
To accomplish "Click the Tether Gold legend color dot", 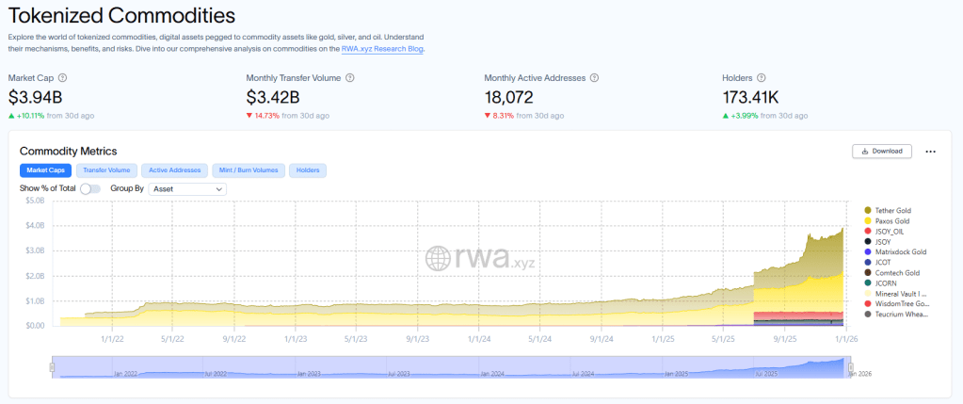I will click(867, 210).
